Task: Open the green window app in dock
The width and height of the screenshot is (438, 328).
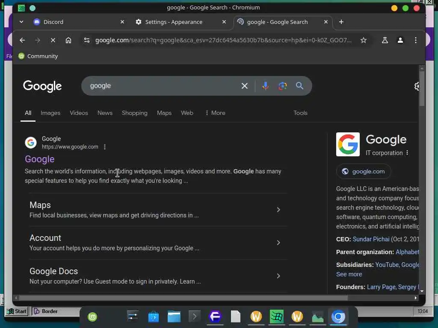Action: [277, 316]
